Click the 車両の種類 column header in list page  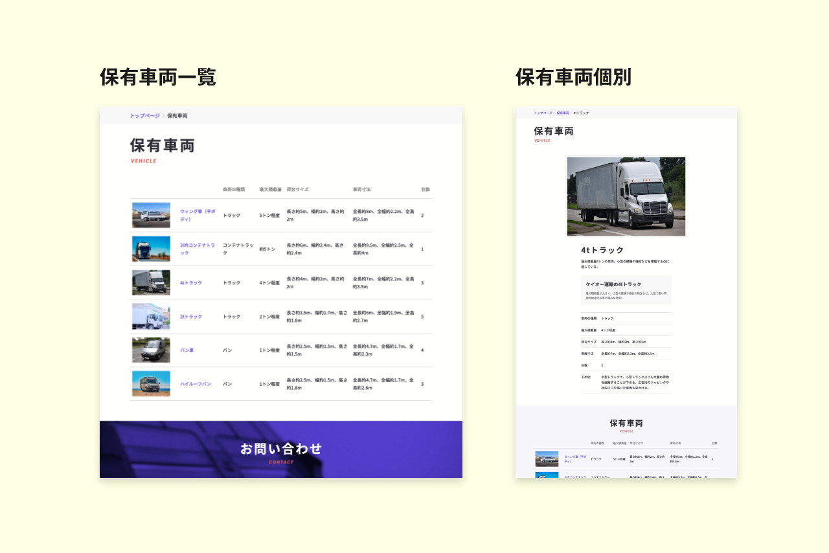233,189
